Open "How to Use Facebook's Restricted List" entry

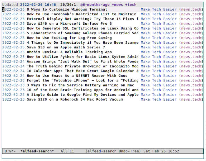pyautogui.click(x=82, y=14)
